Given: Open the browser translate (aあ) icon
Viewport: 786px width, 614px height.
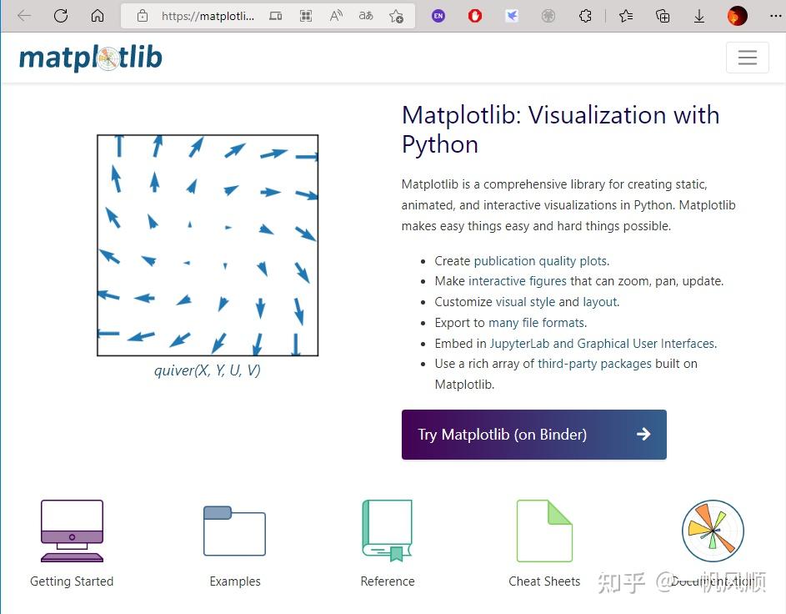Looking at the screenshot, I should coord(365,16).
